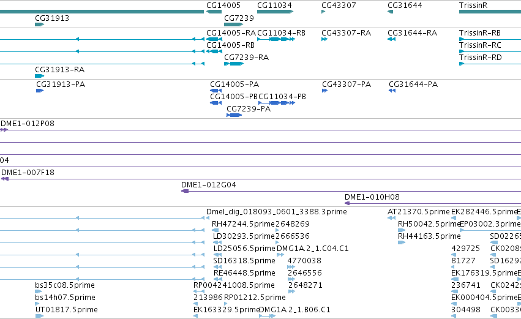The image size is (521, 319).
Task: Select EST SD16318.5prime
Action: coord(244,261)
